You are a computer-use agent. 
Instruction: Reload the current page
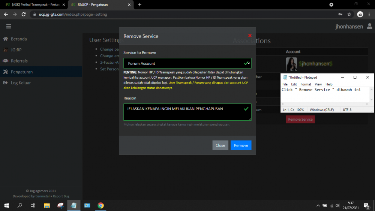click(23, 14)
